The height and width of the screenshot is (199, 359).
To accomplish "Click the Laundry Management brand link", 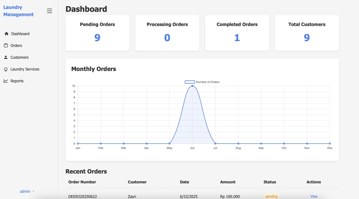I will (18, 11).
